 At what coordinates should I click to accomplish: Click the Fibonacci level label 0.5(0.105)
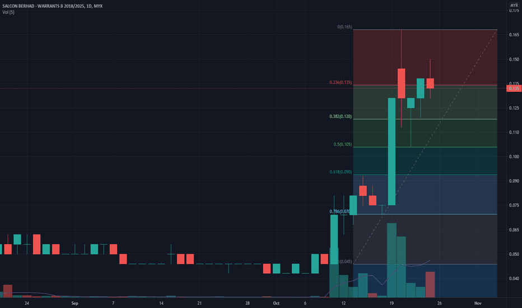[x=343, y=144]
